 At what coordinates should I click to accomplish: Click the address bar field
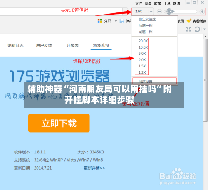coord(61,12)
